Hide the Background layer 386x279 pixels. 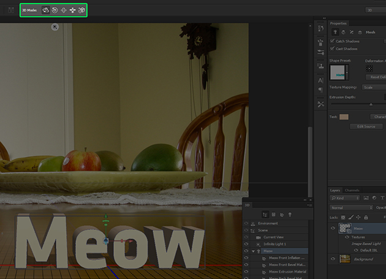333,259
